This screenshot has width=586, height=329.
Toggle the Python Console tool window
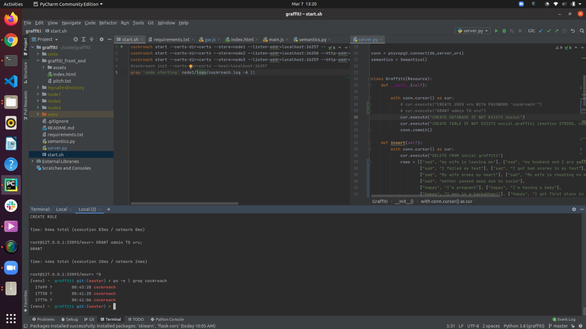click(167, 319)
